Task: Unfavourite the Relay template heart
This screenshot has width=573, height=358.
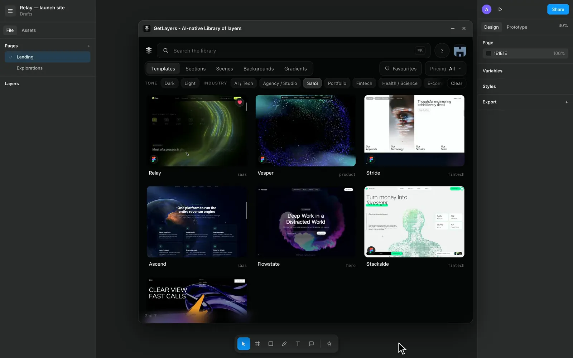Action: click(240, 102)
